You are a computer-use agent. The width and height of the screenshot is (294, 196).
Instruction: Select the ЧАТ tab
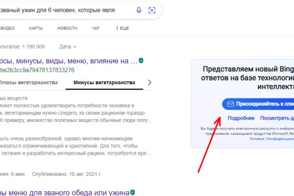(96, 28)
